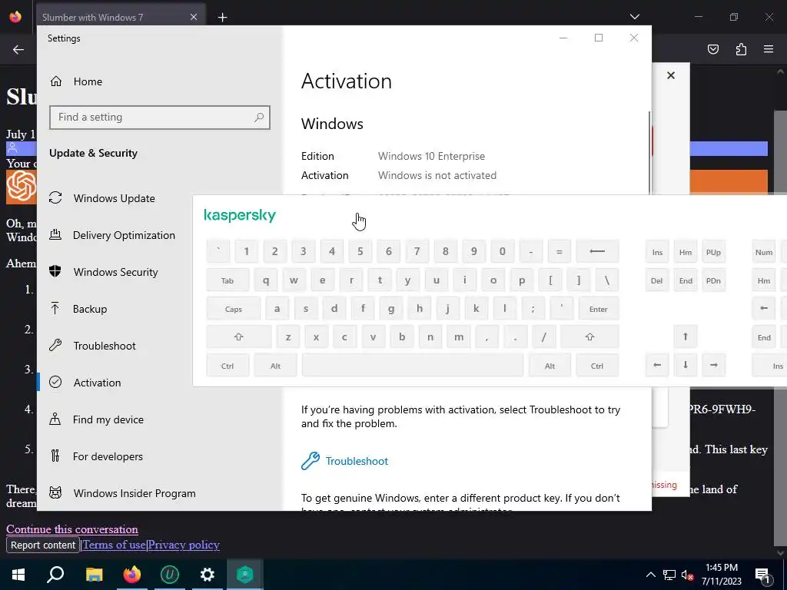Go back in Firefox browser
Screen dimensions: 787x590
18,49
